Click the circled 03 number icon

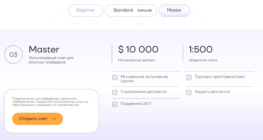[x=13, y=55]
